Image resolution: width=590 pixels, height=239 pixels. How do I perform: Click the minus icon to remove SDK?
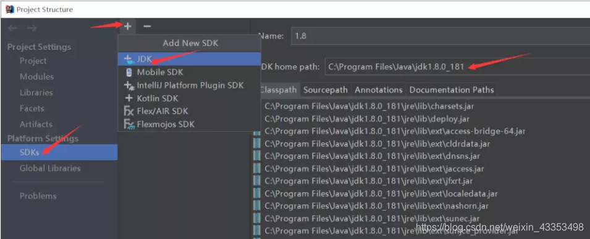point(147,26)
